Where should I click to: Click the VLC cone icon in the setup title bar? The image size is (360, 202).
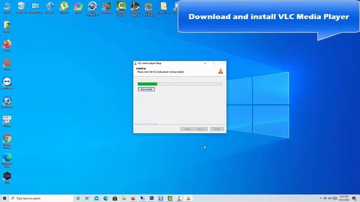click(136, 63)
